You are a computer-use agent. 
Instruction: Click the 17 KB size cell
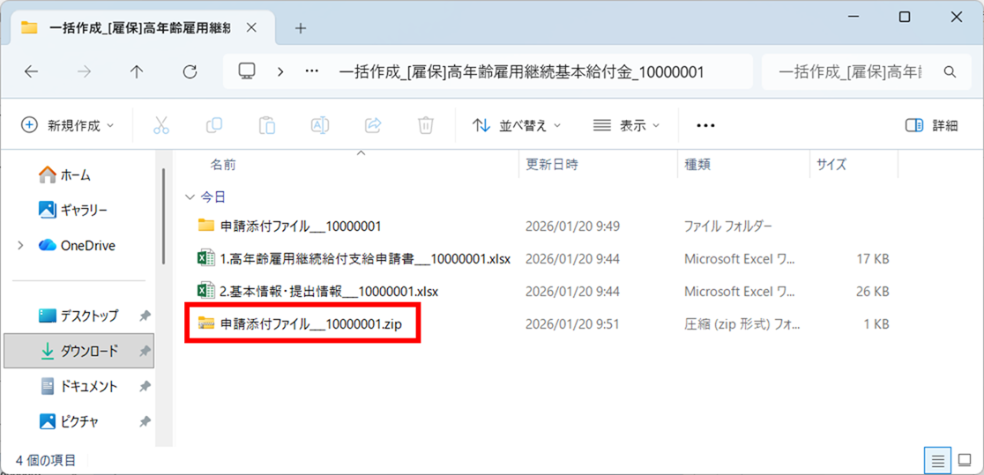pyautogui.click(x=871, y=258)
